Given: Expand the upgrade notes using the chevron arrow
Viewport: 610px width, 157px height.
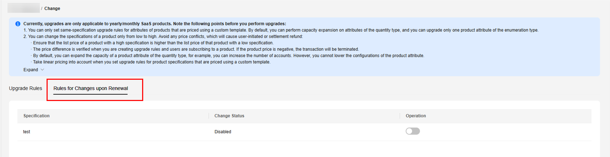Looking at the screenshot, I should point(42,70).
